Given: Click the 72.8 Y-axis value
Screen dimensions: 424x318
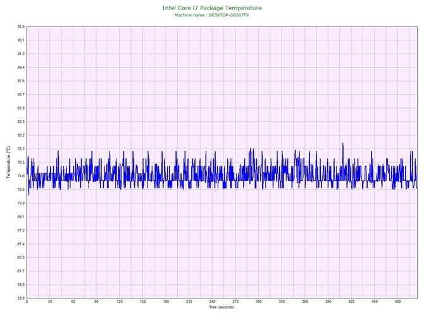Looking at the screenshot, I should pyautogui.click(x=21, y=190).
